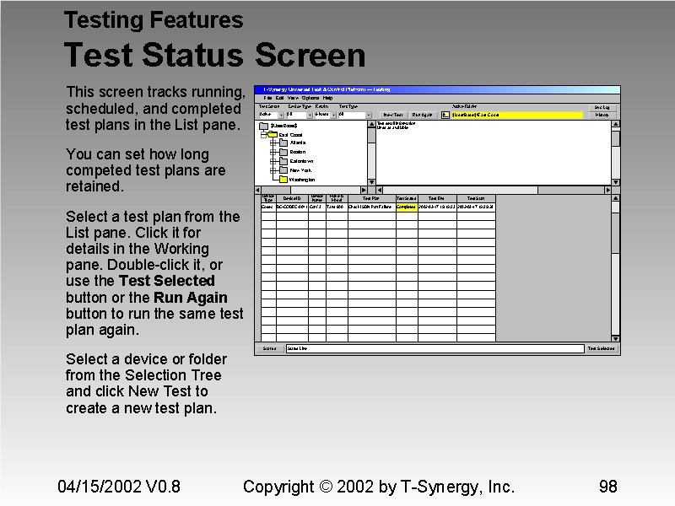Click the Atlanta folder icon in the tree
Viewport: 675px width, 506px height.
[282, 142]
